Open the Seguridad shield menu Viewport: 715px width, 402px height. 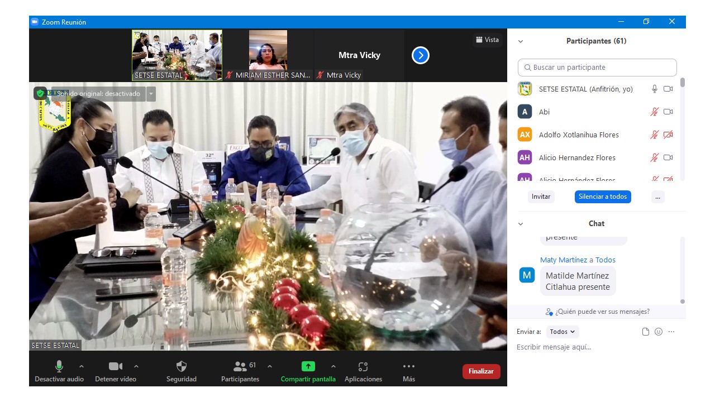point(182,371)
